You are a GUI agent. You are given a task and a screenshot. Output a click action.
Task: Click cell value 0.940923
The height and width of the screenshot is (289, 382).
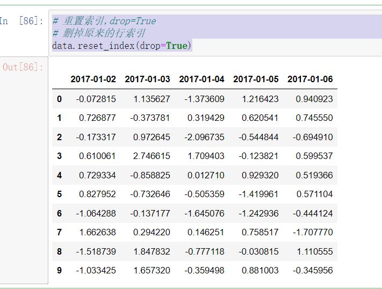click(x=314, y=99)
